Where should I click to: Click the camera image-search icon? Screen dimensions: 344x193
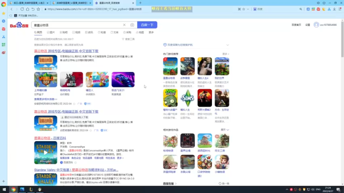[132, 25]
